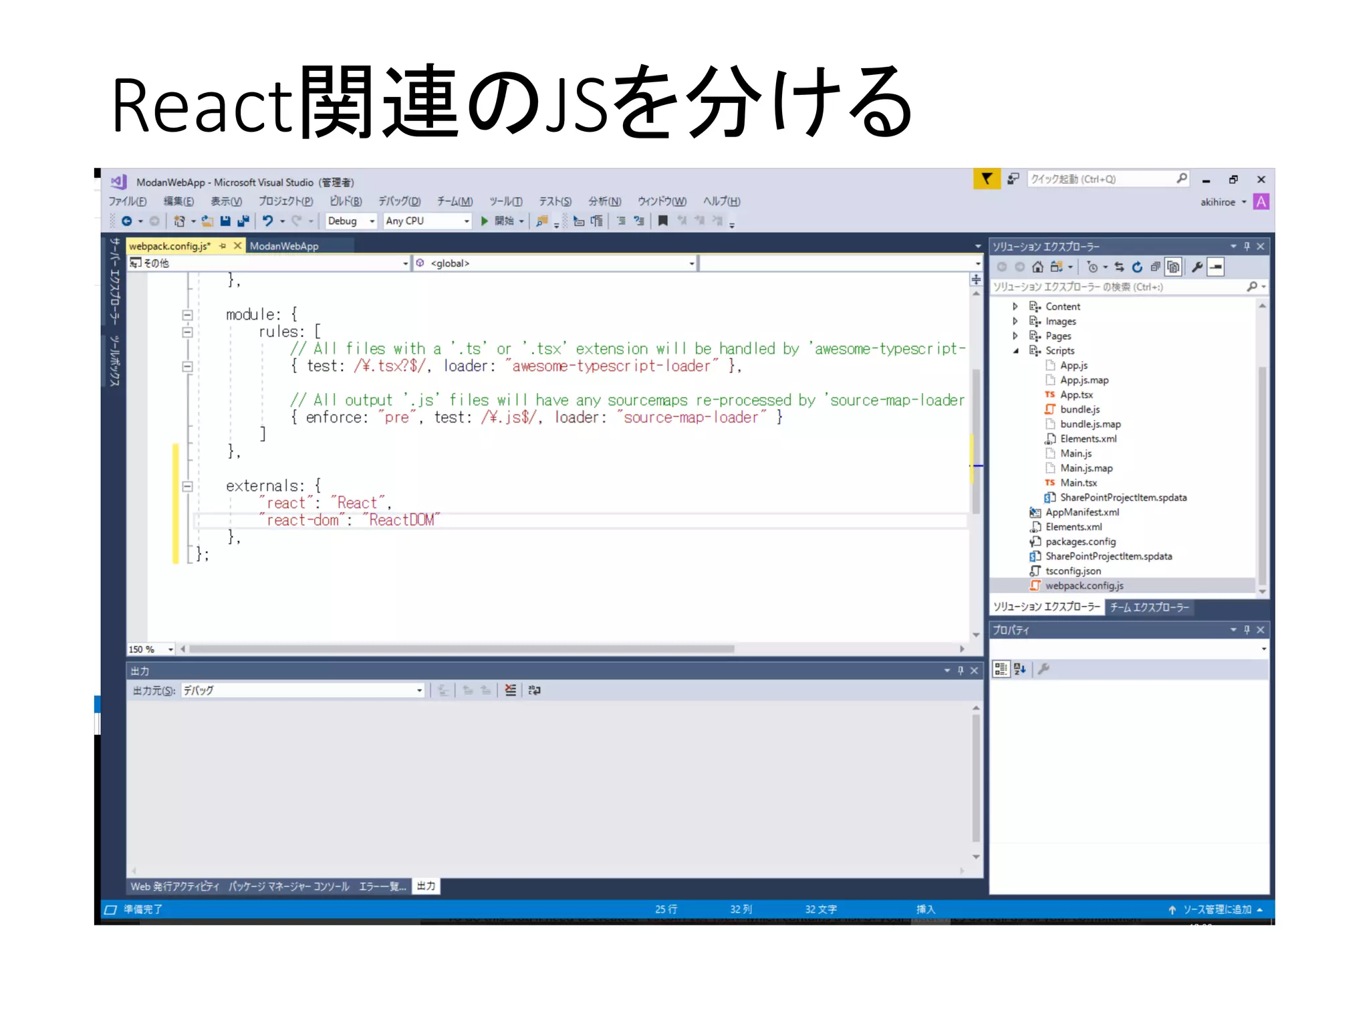
Task: Refresh the Solution Explorer
Action: [x=1137, y=267]
